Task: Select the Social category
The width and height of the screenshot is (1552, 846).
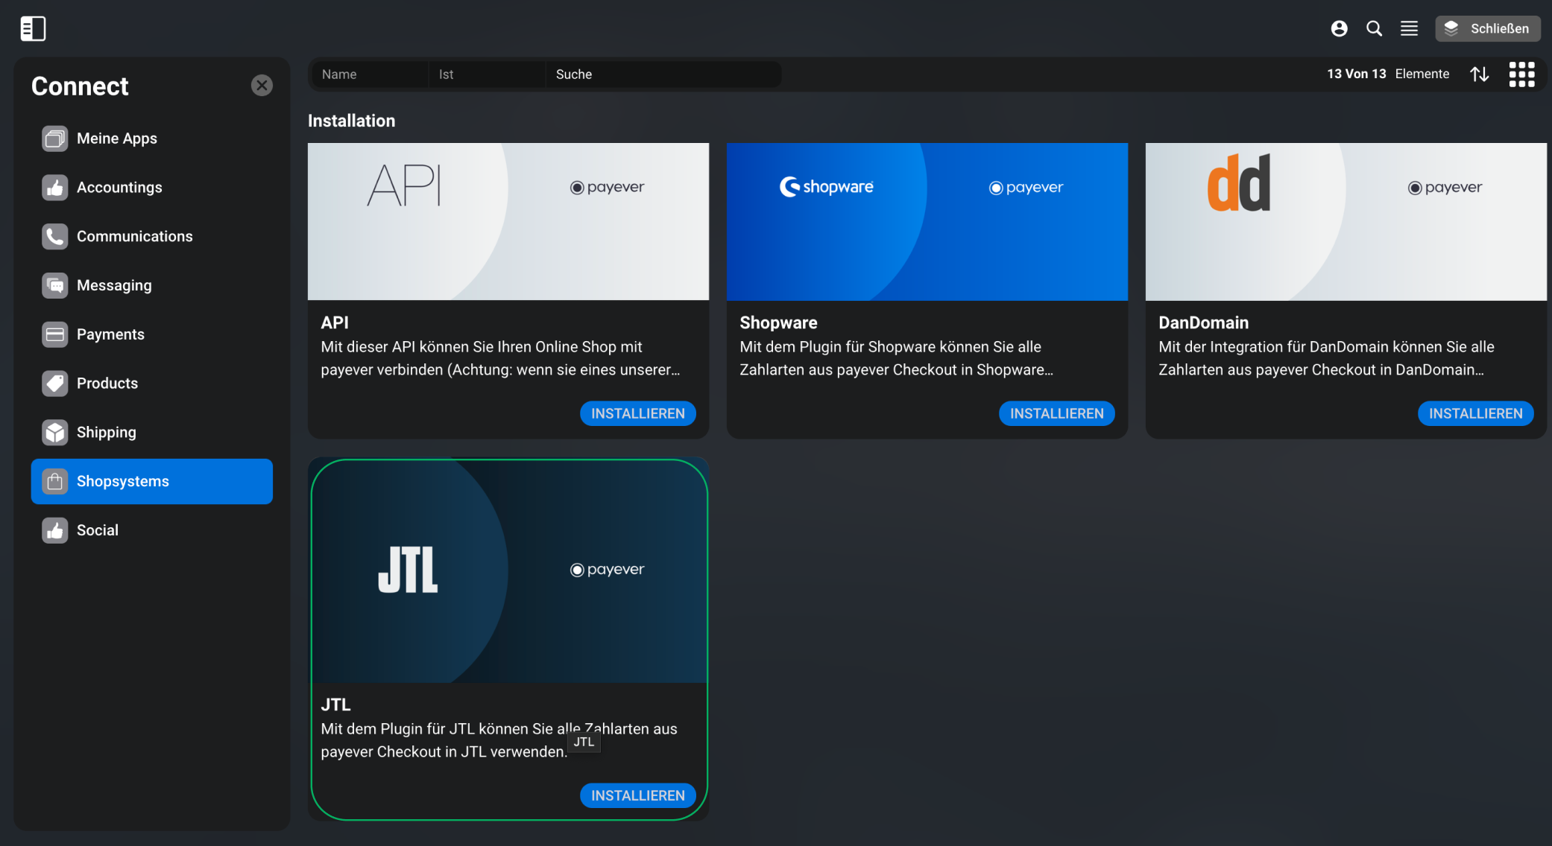Action: [152, 530]
